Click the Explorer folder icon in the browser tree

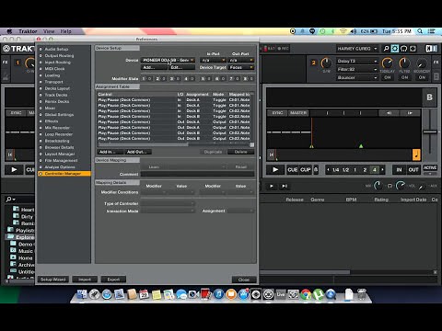pyautogui.click(x=11, y=237)
